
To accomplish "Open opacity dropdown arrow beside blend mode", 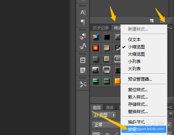I will pos(169,125).
